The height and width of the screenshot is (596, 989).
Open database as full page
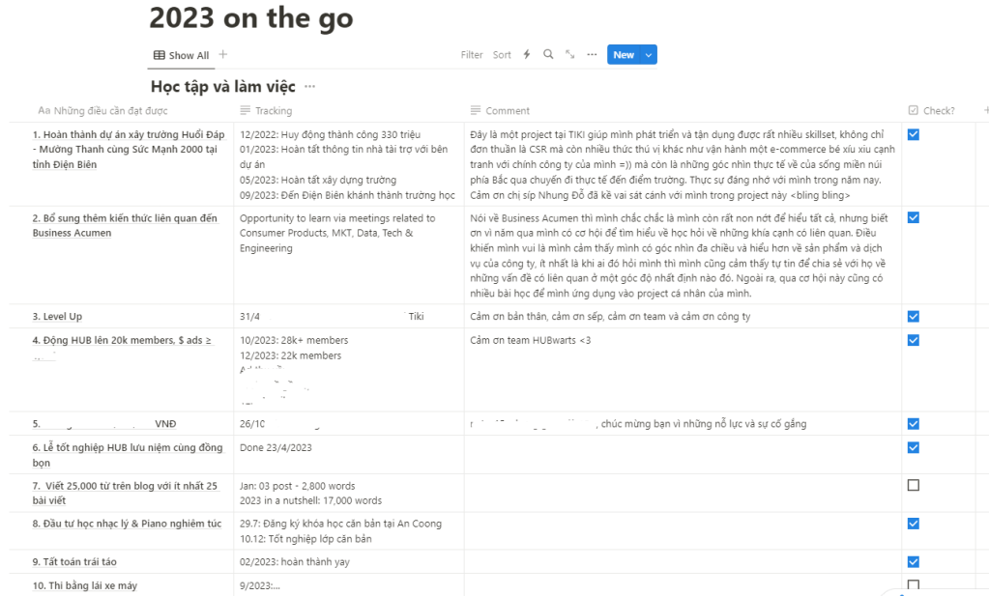(570, 55)
